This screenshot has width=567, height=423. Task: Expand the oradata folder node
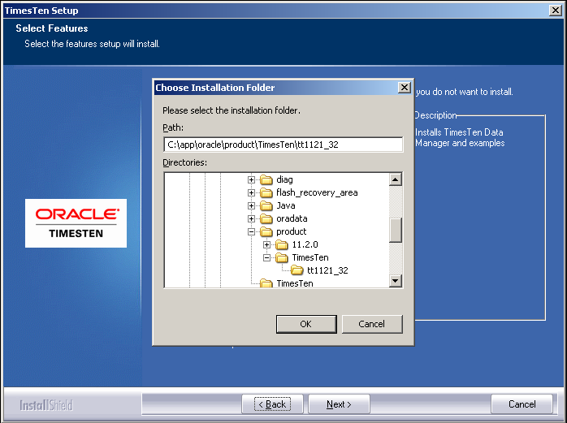pos(251,218)
